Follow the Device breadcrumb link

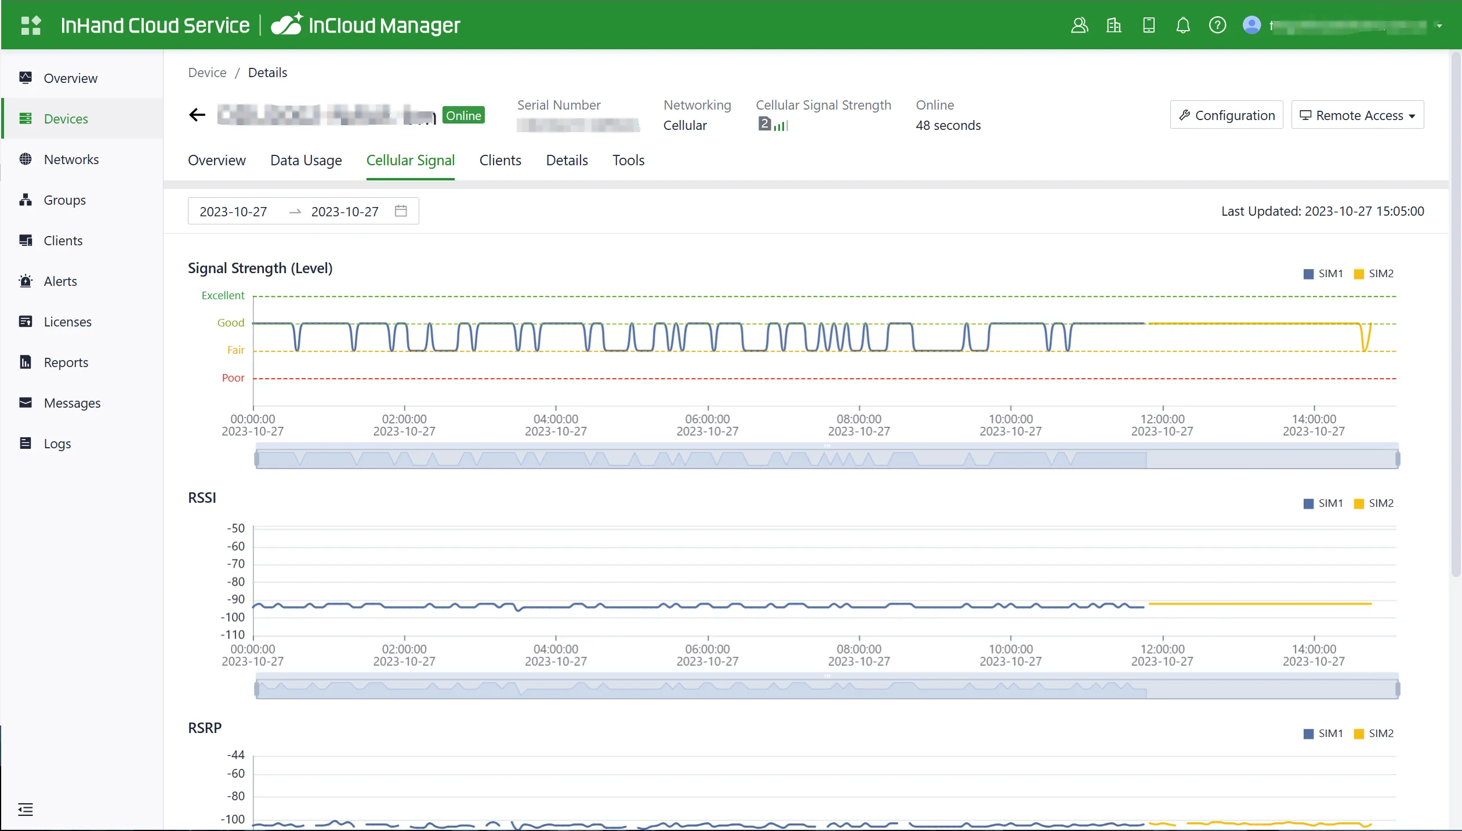click(207, 72)
